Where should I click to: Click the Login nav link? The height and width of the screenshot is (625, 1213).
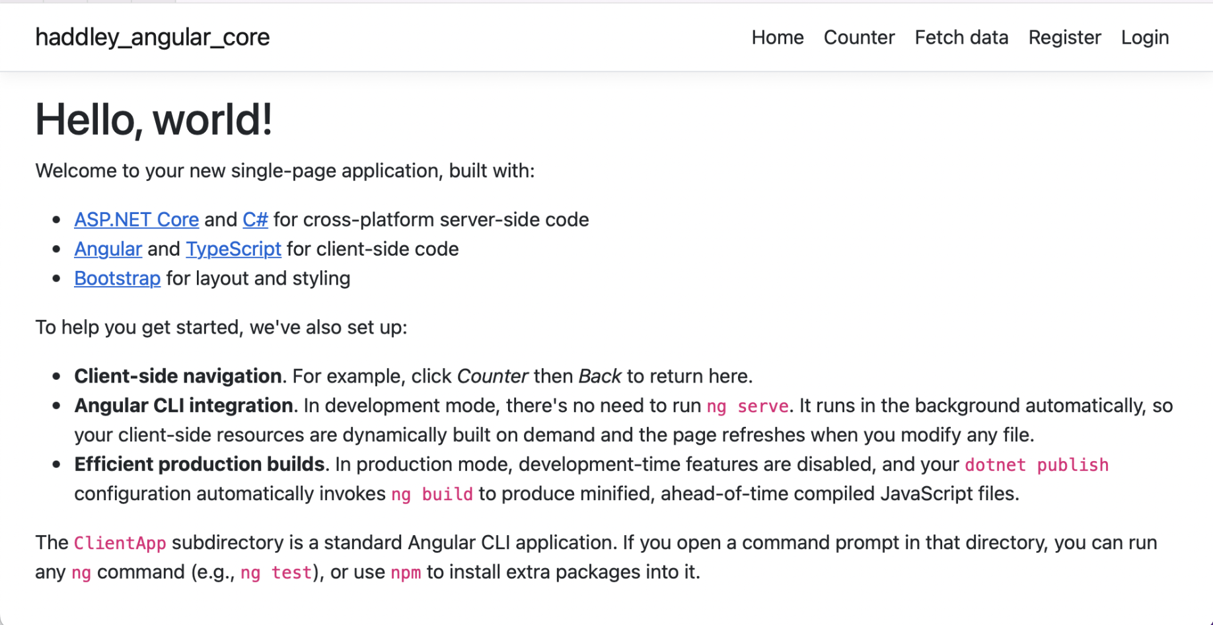[1145, 38]
